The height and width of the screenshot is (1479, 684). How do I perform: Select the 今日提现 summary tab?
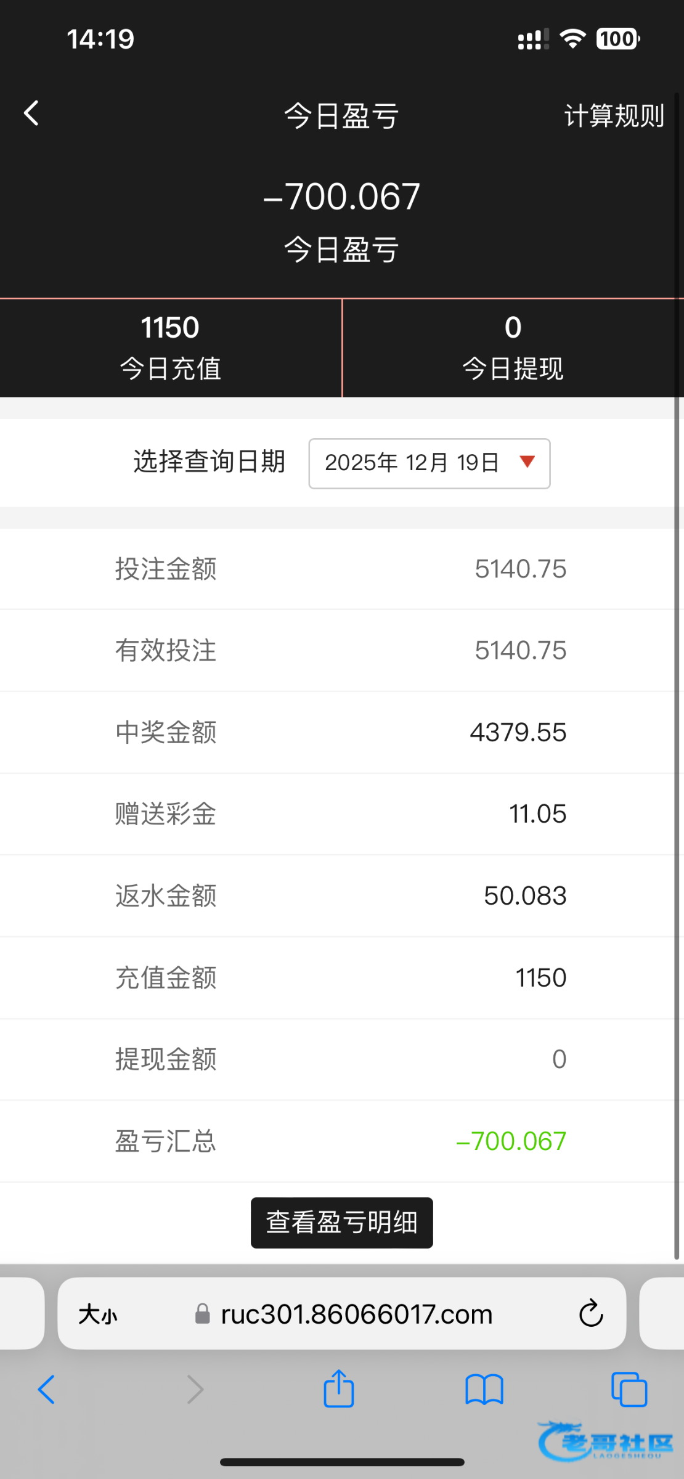[x=513, y=348]
